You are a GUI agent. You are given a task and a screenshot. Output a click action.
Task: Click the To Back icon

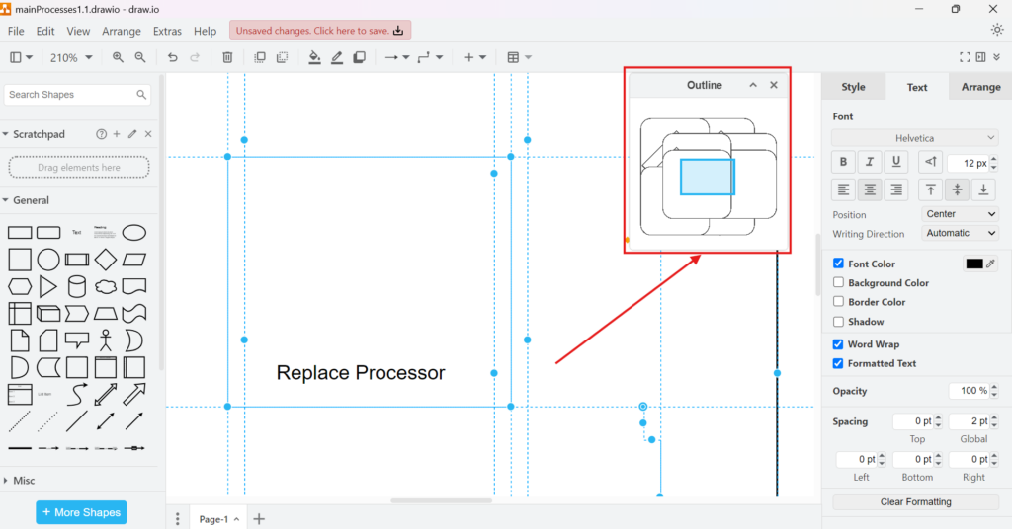[282, 57]
